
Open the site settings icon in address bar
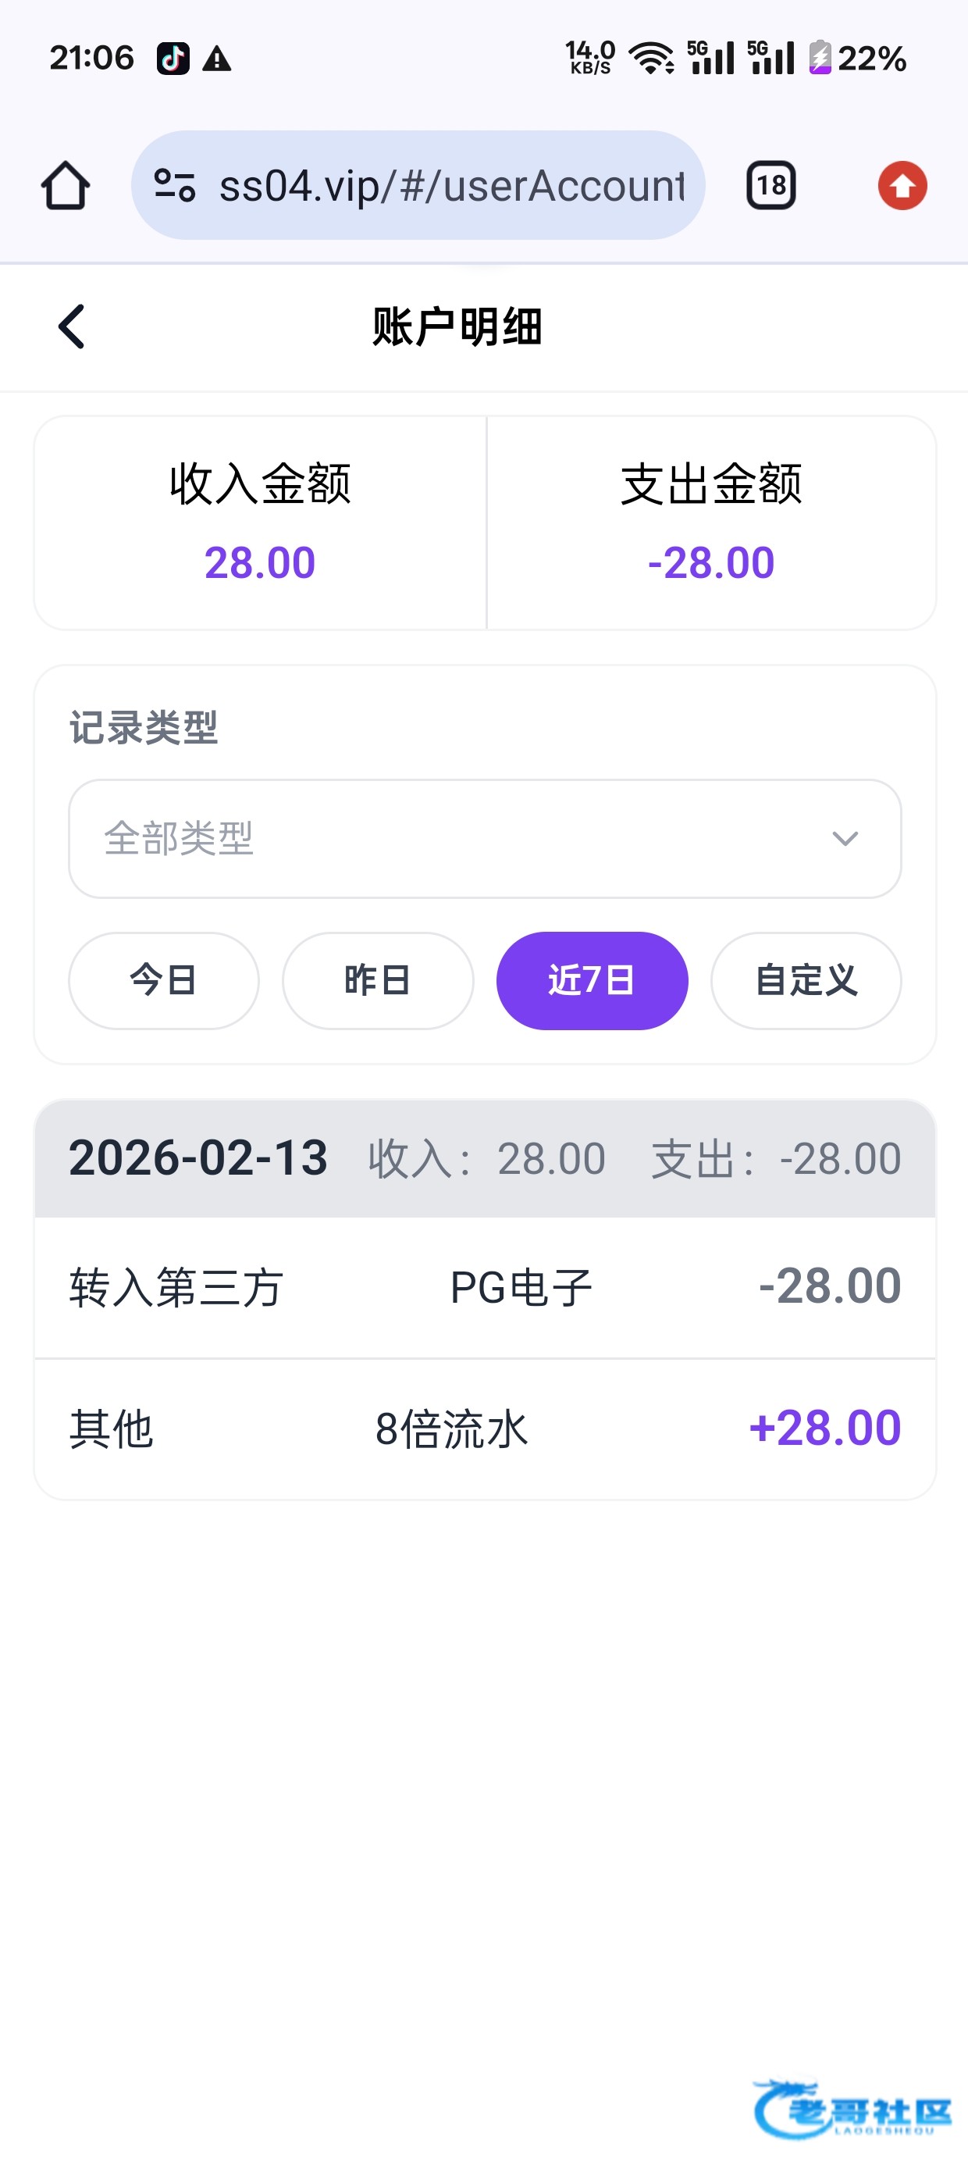coord(175,186)
